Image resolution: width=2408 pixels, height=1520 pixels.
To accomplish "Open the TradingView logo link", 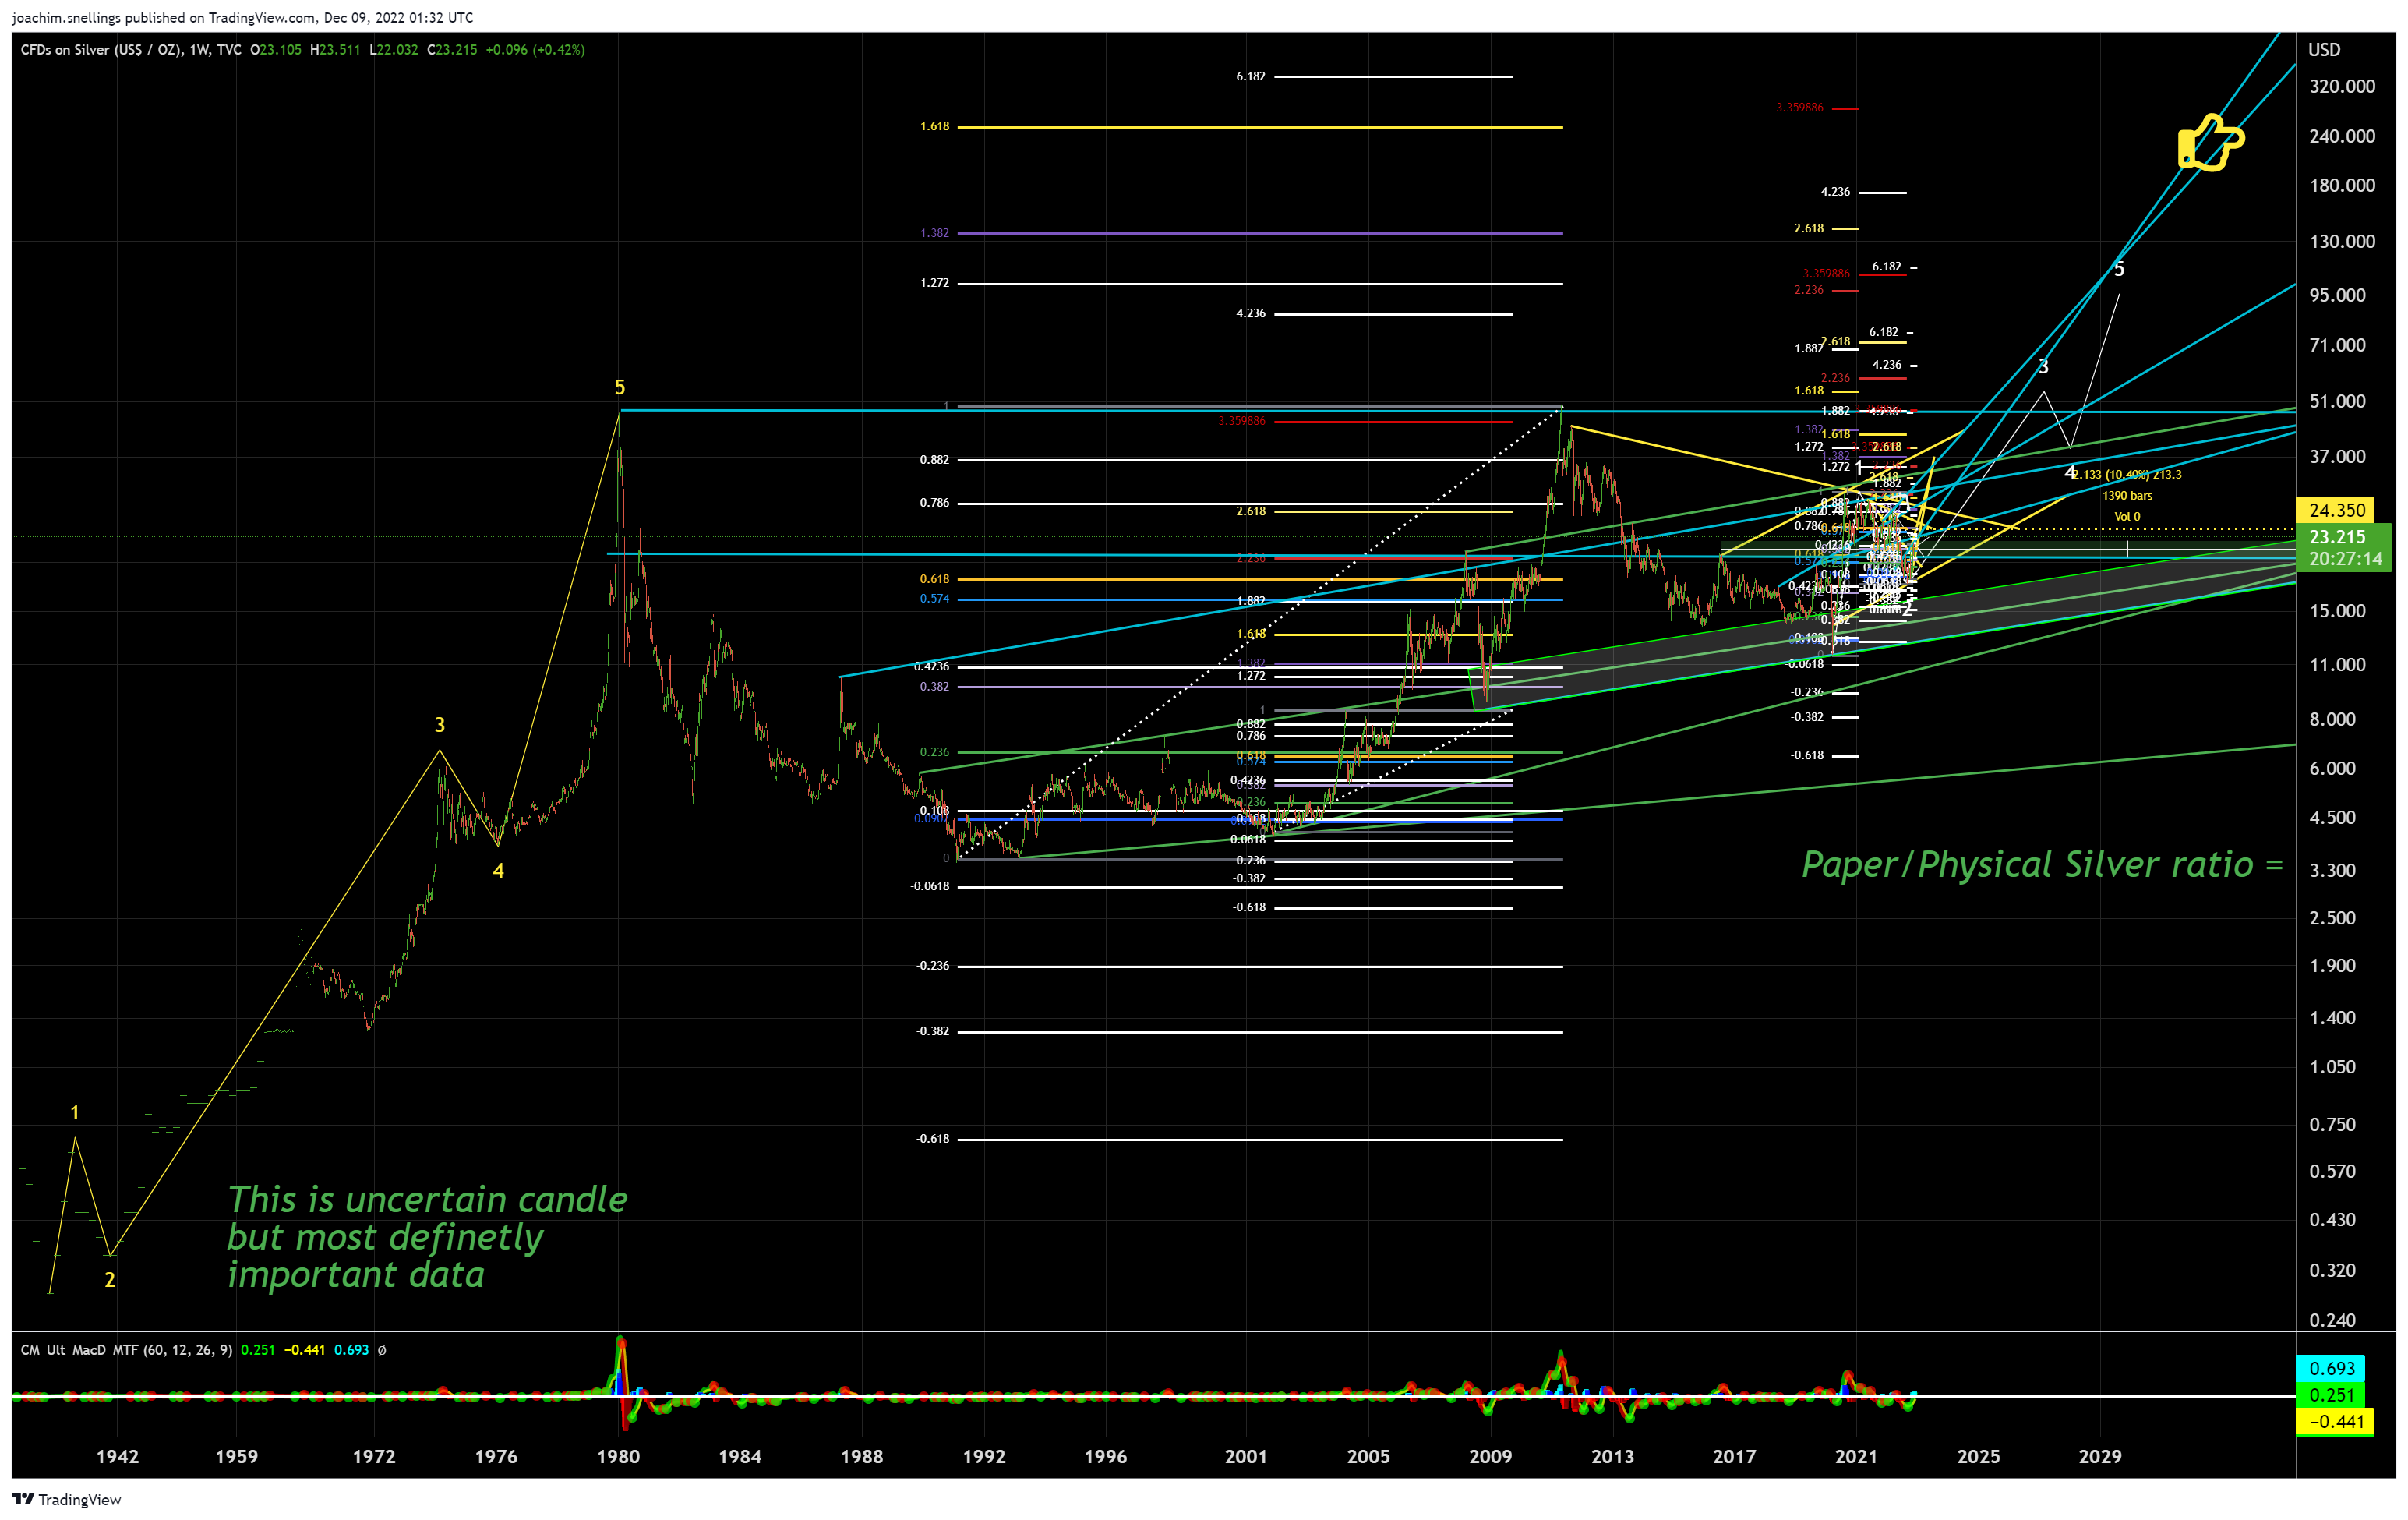I will pos(66,1499).
